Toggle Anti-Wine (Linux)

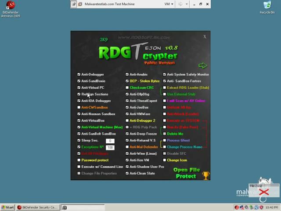[x=127, y=153]
